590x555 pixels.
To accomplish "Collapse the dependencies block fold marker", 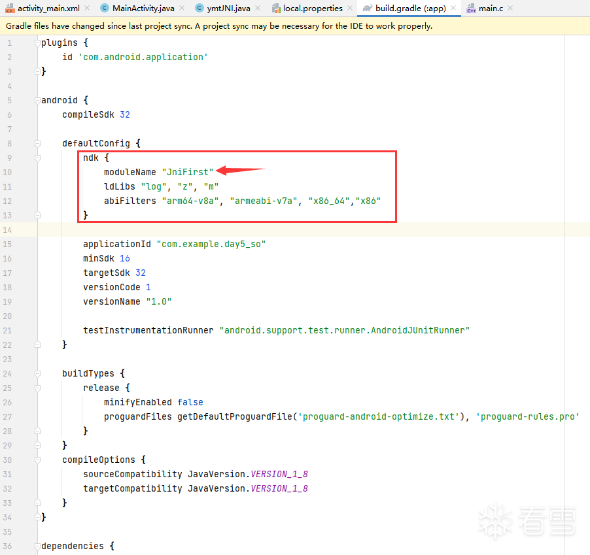I will point(37,547).
